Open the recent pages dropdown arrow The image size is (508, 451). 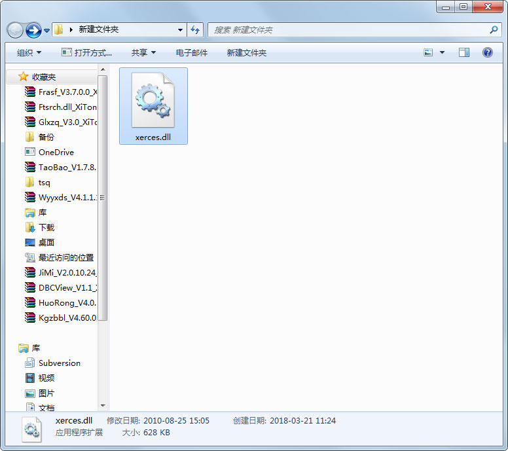47,31
